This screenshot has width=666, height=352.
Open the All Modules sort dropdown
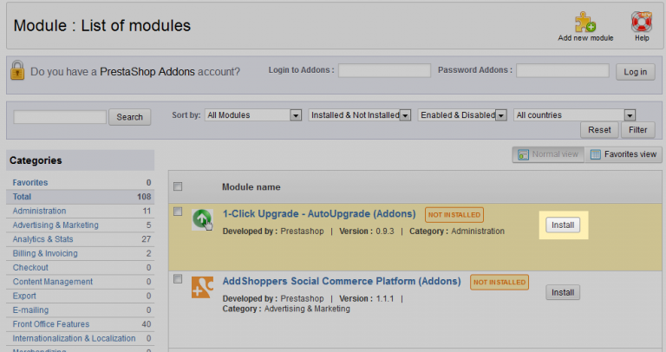point(253,115)
